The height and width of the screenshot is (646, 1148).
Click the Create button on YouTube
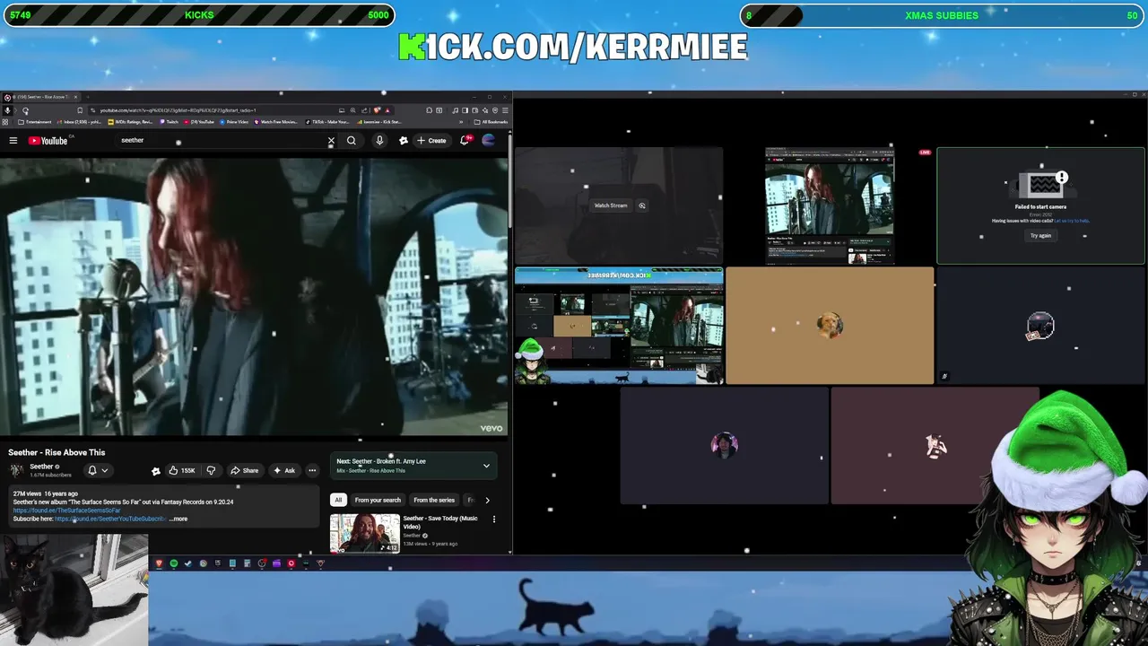click(x=431, y=141)
